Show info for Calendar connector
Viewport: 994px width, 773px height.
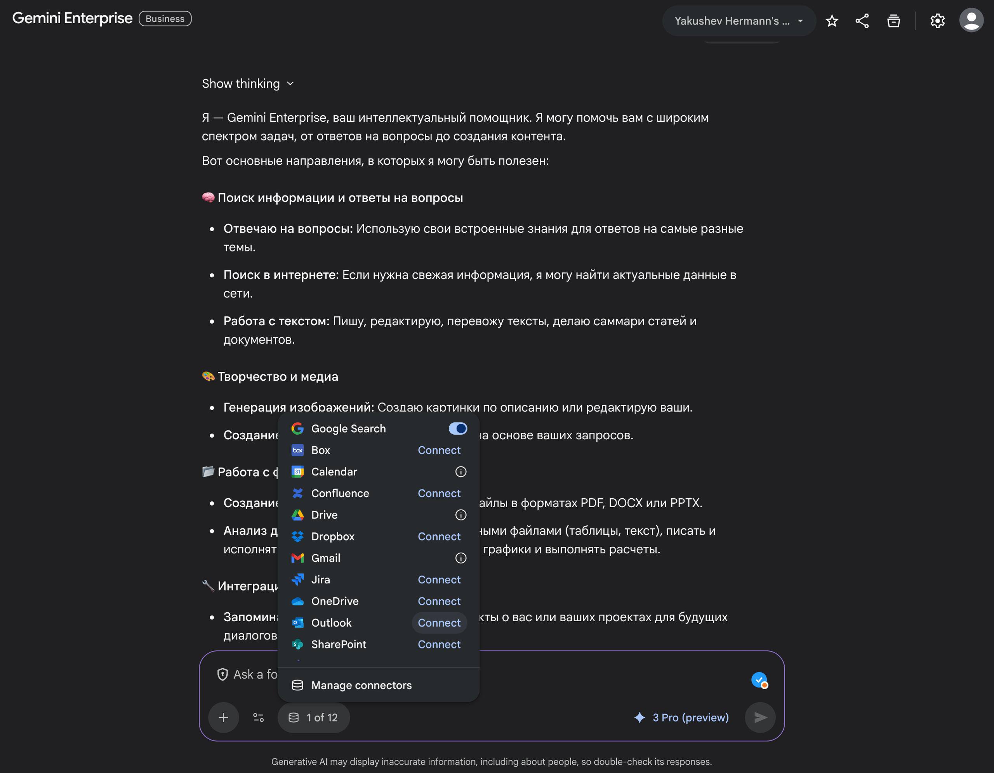[461, 472]
